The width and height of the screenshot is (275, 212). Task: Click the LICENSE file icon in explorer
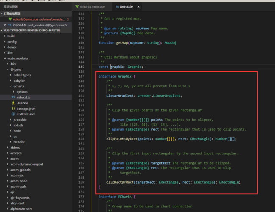click(14, 103)
